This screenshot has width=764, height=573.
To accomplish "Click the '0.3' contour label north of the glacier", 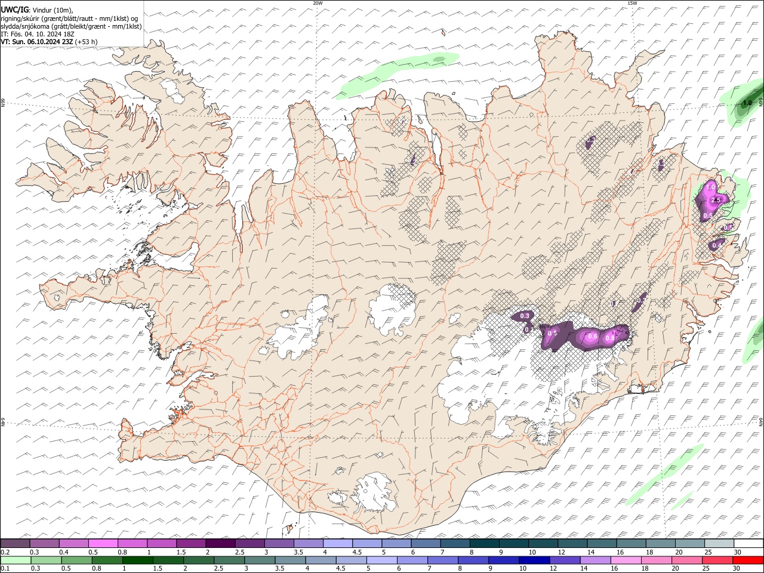I will [x=525, y=316].
